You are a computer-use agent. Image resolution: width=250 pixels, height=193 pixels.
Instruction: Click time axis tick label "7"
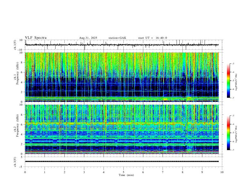click(163, 172)
